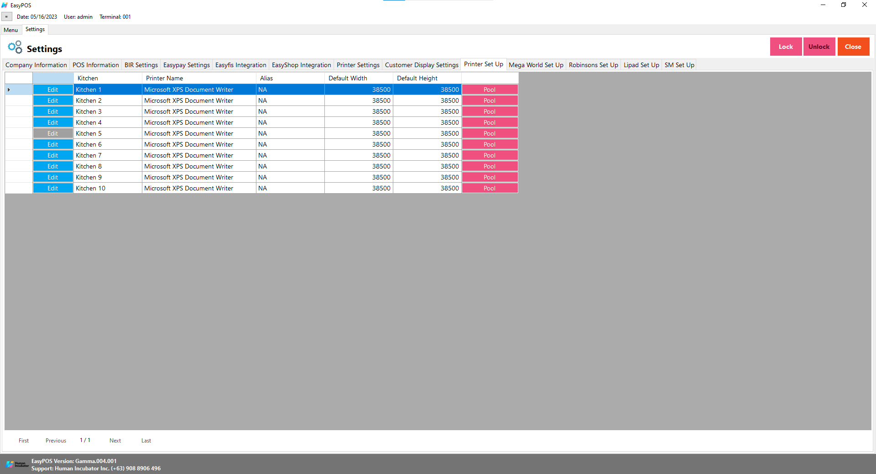Open Robinsons Set Up tab
Viewport: 876px width, 474px height.
pyautogui.click(x=594, y=65)
